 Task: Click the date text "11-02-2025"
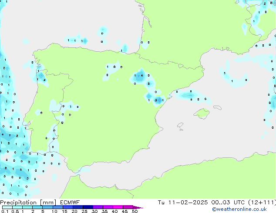188,203
